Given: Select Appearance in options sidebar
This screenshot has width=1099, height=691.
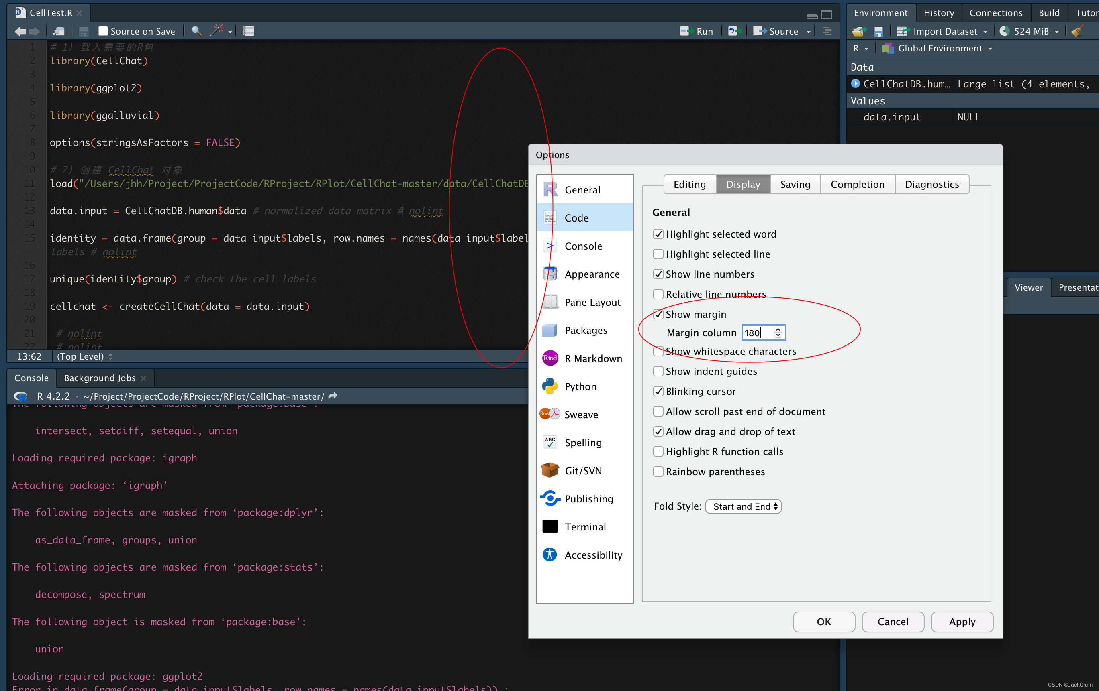Looking at the screenshot, I should tap(592, 274).
